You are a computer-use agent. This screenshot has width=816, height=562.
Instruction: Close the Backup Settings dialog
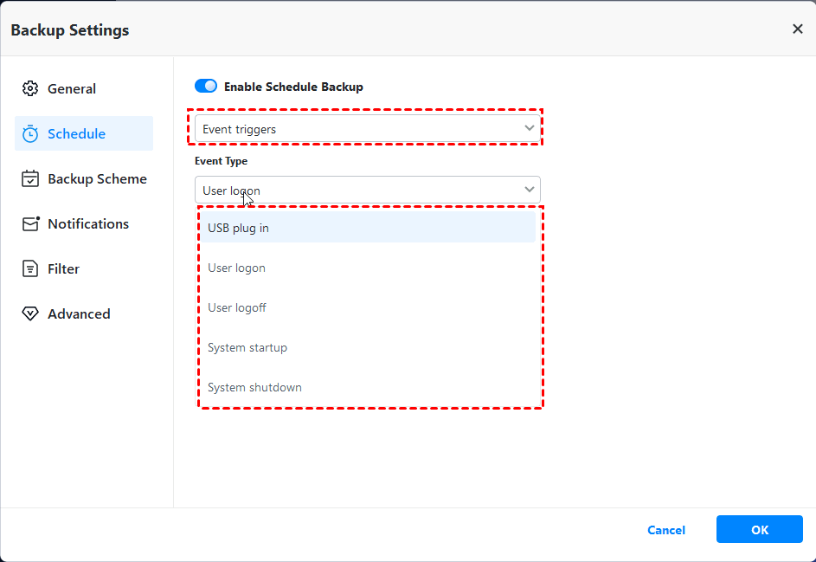[x=797, y=29]
